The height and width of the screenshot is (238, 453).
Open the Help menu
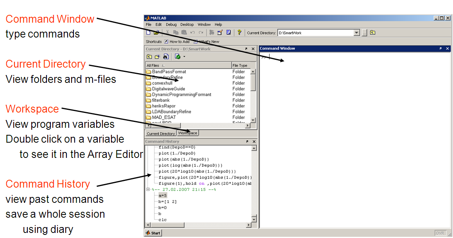pos(218,25)
